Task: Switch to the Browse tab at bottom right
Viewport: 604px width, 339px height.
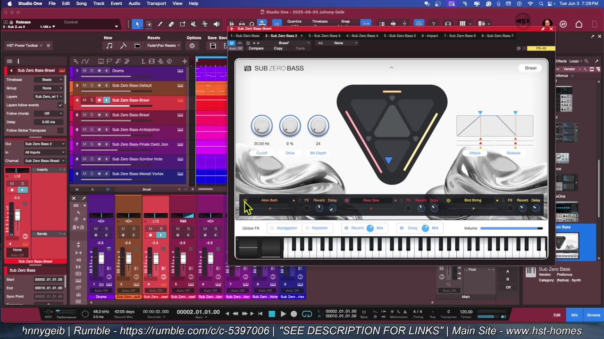Action: 594,315
